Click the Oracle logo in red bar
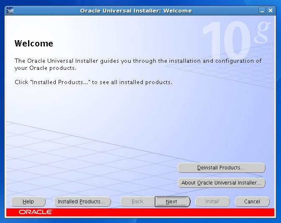281x223 pixels. [36, 212]
